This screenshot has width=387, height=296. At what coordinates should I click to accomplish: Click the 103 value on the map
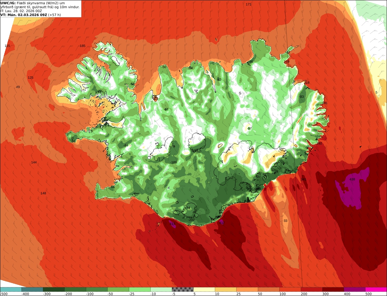(x=155, y=99)
